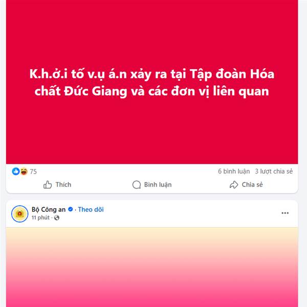
Task: Click the speech bubble icon beside Bình luận
Action: (x=137, y=185)
